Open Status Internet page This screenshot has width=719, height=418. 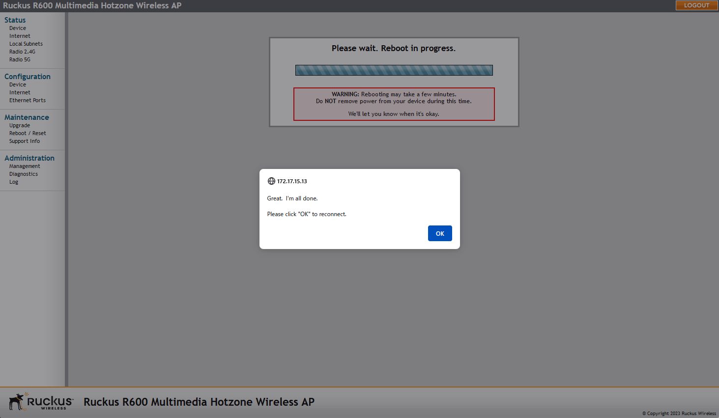(x=20, y=36)
